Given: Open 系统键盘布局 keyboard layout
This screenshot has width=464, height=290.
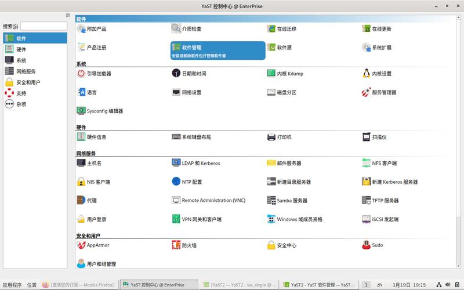Looking at the screenshot, I should tap(191, 137).
